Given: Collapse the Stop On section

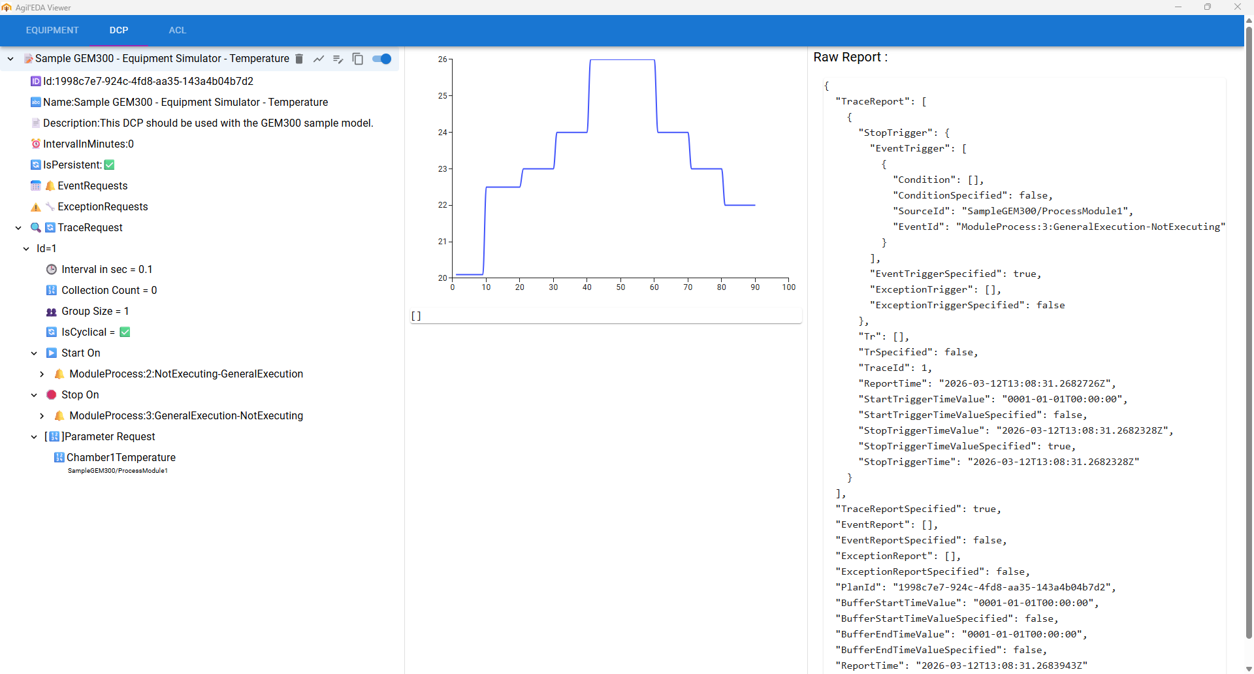Looking at the screenshot, I should (33, 394).
